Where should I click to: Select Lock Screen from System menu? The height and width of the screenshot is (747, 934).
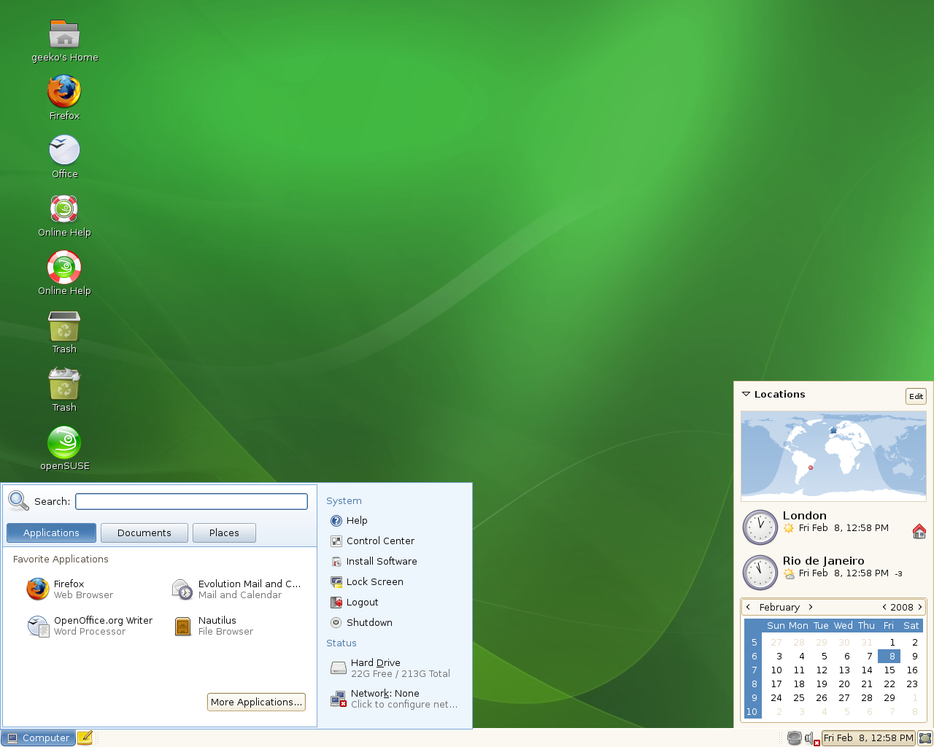point(374,581)
